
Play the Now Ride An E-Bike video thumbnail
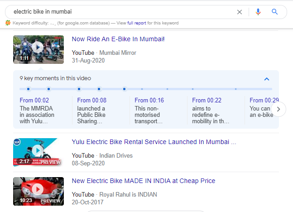(x=38, y=49)
